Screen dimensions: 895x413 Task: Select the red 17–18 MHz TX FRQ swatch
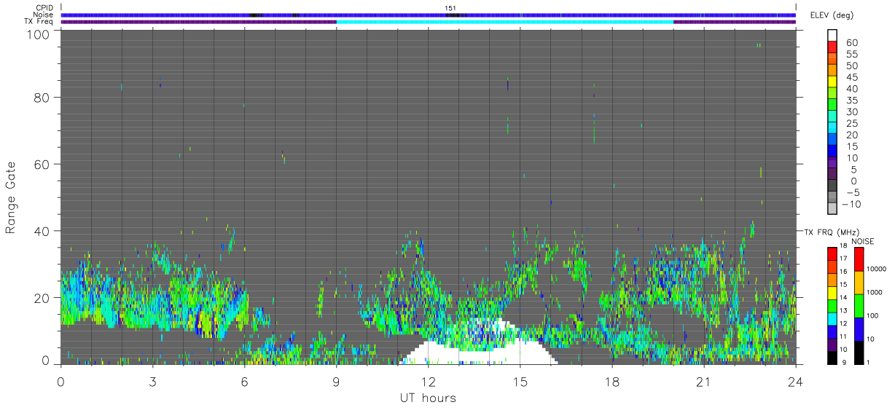[832, 253]
